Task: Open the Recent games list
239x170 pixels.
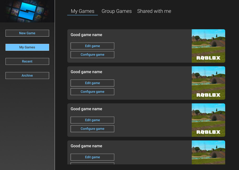Action: (27, 61)
